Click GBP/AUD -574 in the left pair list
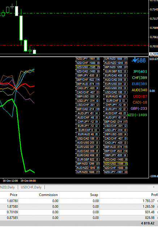The width and height of the screenshot is (158, 227). pos(88,84)
